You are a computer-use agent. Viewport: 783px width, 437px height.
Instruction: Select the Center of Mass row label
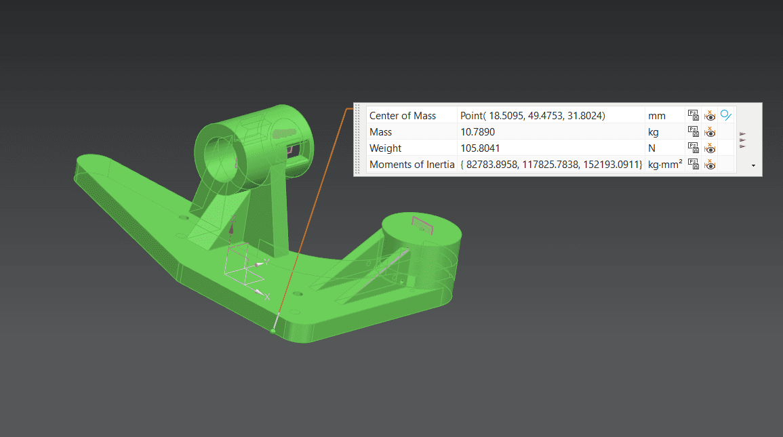(x=403, y=115)
